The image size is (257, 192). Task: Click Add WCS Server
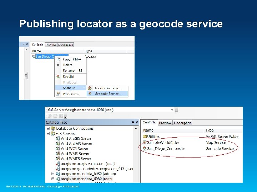[74, 149]
